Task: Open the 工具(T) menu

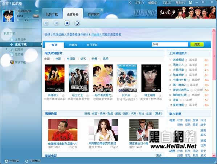Action: point(167,3)
